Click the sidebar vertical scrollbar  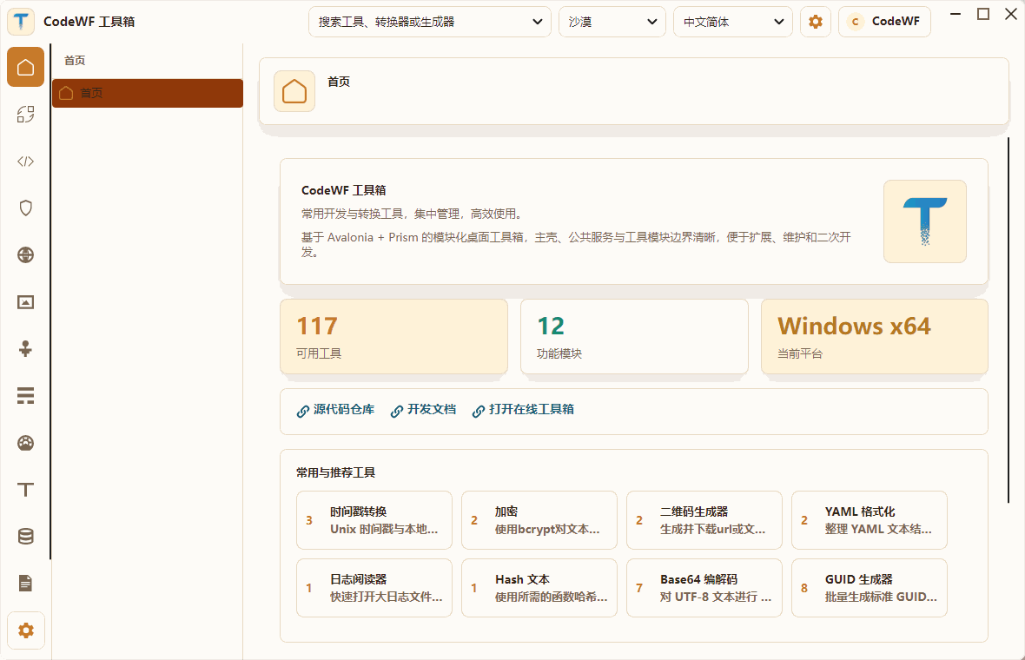50,302
